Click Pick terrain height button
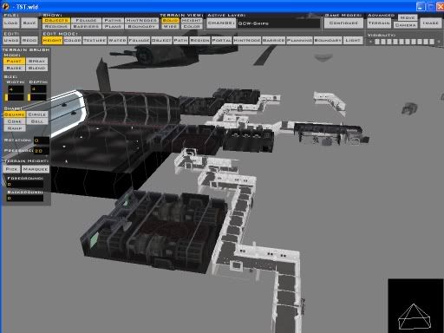 (x=12, y=169)
